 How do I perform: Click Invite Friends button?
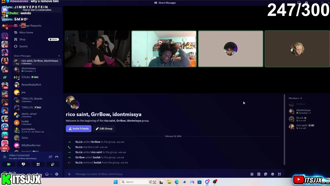(79, 129)
